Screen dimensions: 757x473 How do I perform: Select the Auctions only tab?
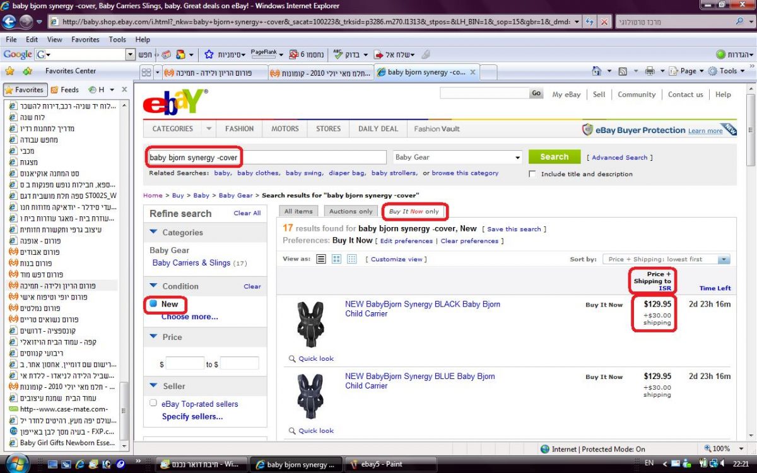click(351, 211)
